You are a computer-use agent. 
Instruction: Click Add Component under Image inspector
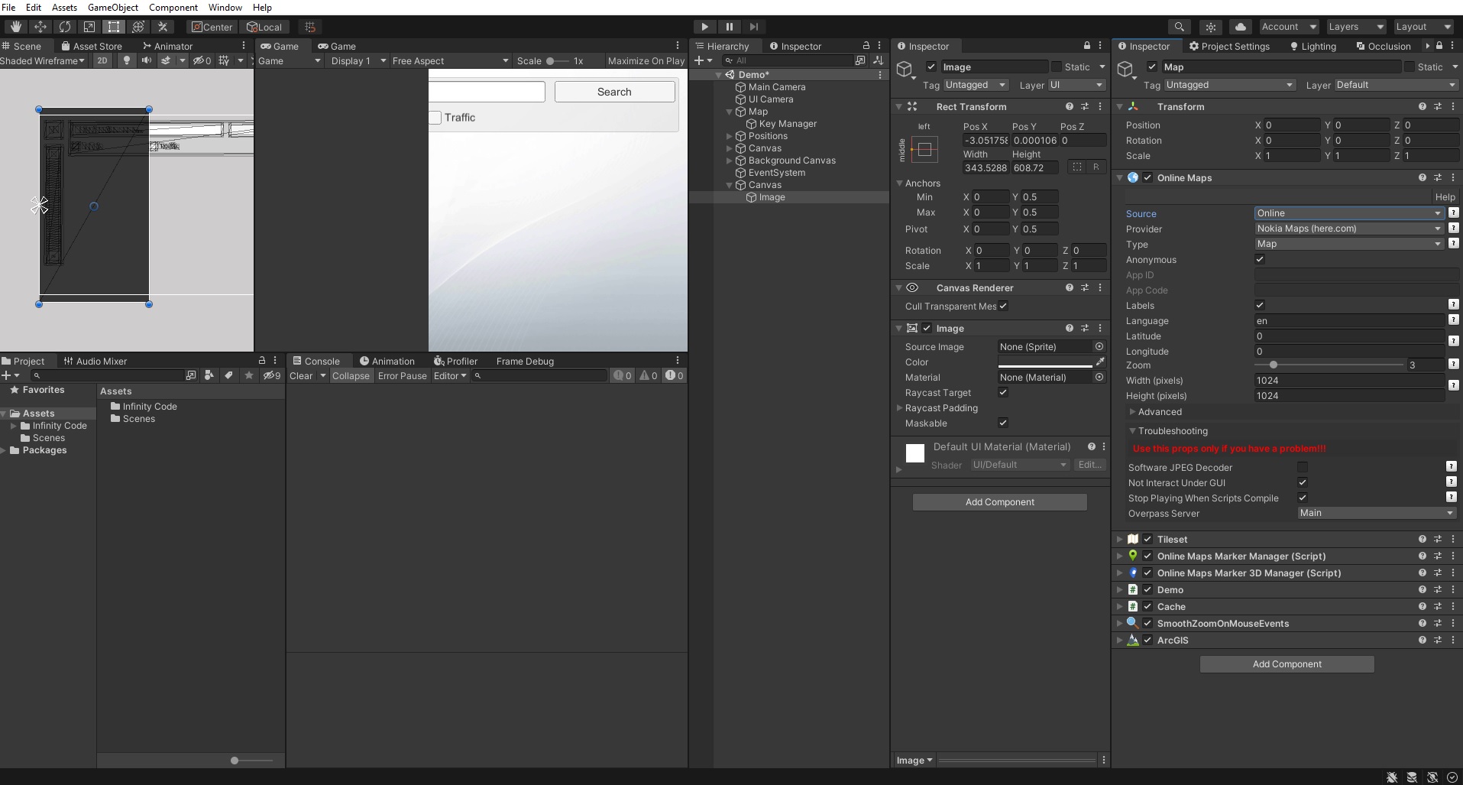999,502
